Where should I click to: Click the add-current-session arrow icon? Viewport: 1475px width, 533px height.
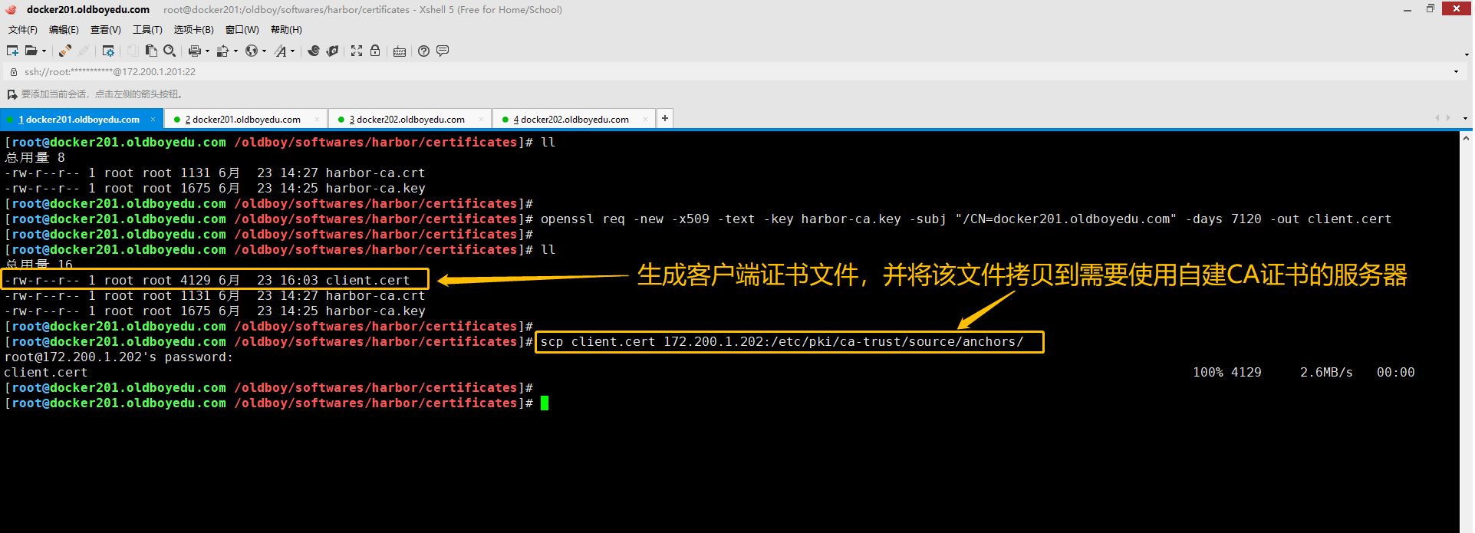pos(12,94)
